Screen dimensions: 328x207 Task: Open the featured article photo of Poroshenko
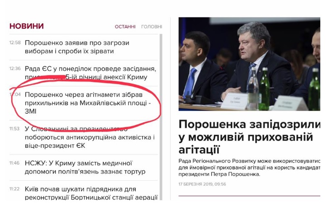point(249,64)
